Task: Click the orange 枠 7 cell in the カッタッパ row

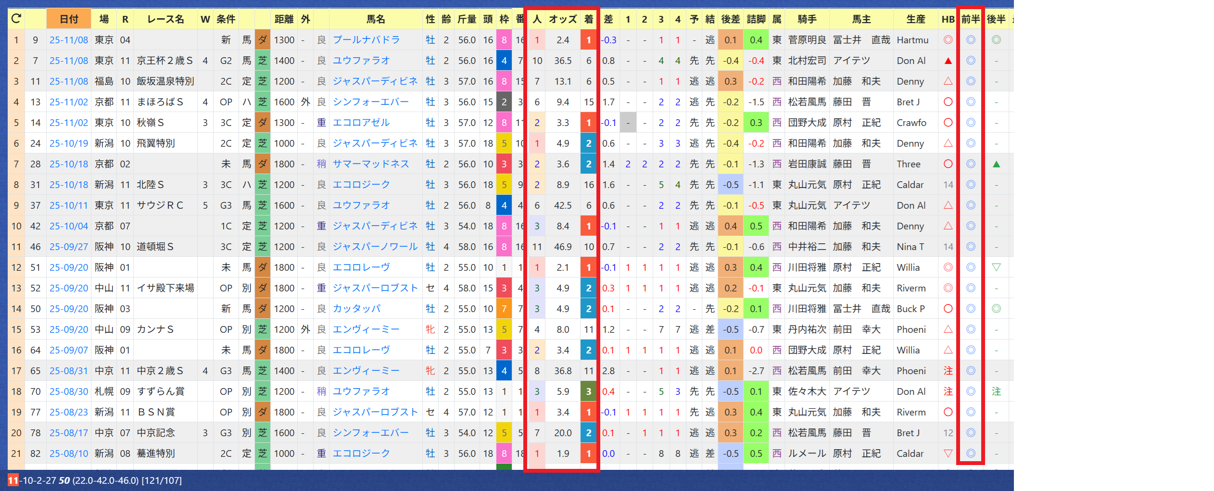Action: pyautogui.click(x=504, y=309)
